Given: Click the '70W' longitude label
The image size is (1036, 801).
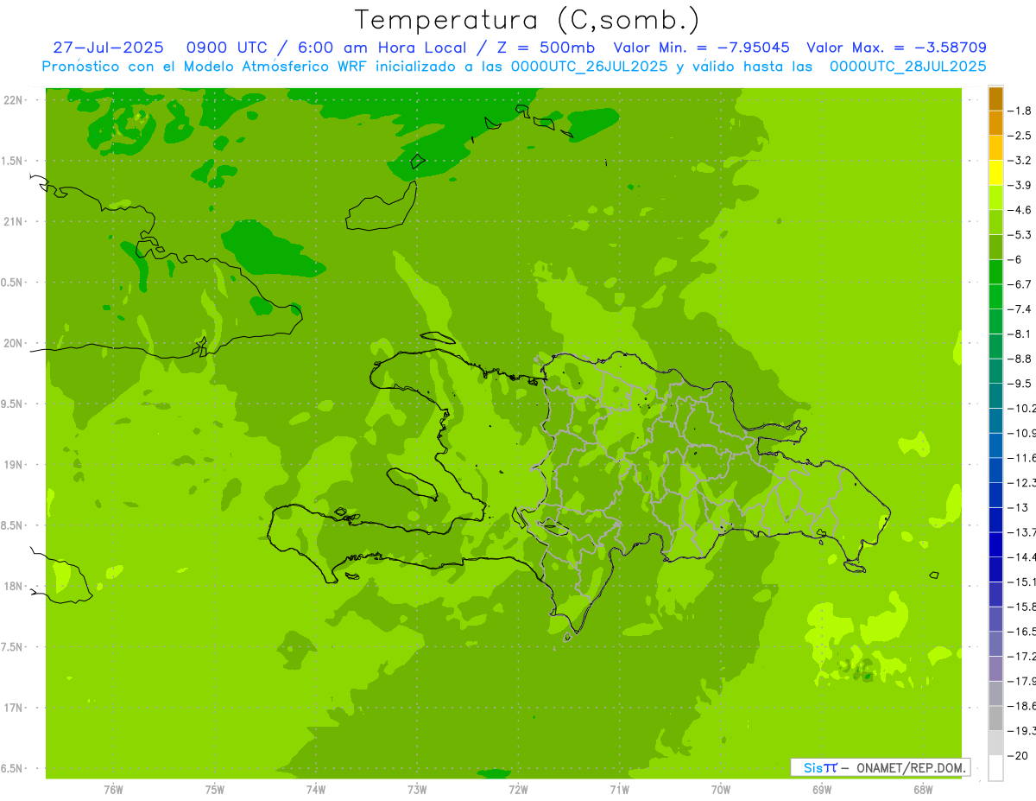Looking at the screenshot, I should pos(721,790).
